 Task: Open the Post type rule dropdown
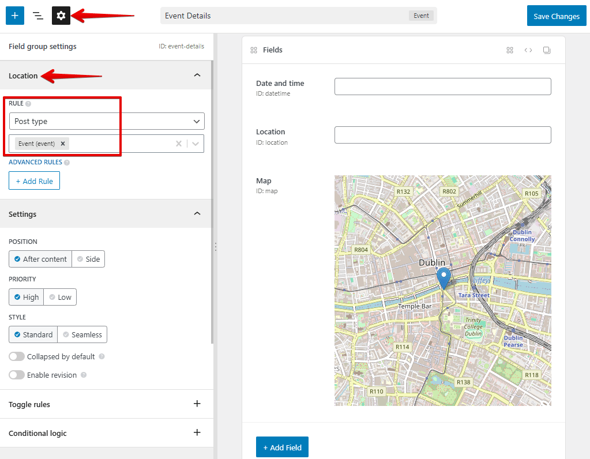[107, 121]
